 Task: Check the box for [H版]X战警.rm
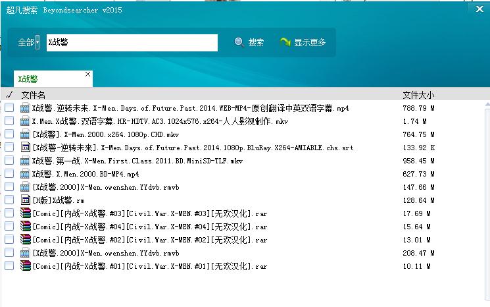point(9,200)
